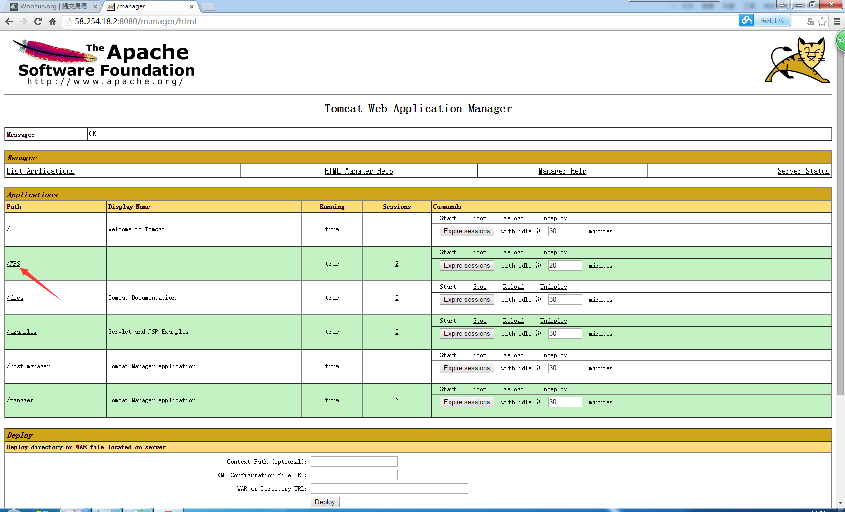Open the Chrome hamburger menu

(837, 21)
